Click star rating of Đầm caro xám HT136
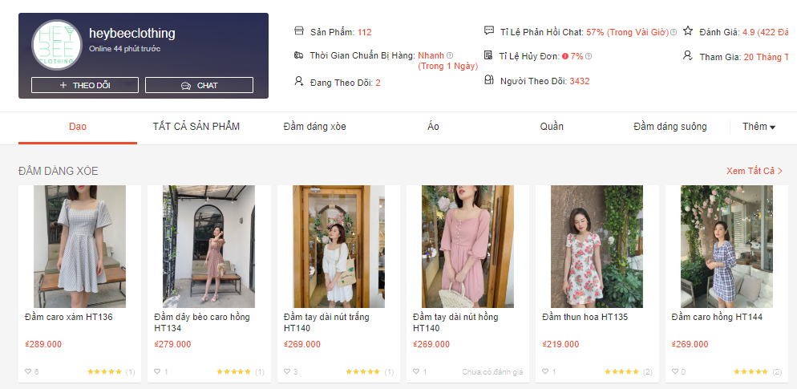Screen dimensions: 797x389 (105, 371)
